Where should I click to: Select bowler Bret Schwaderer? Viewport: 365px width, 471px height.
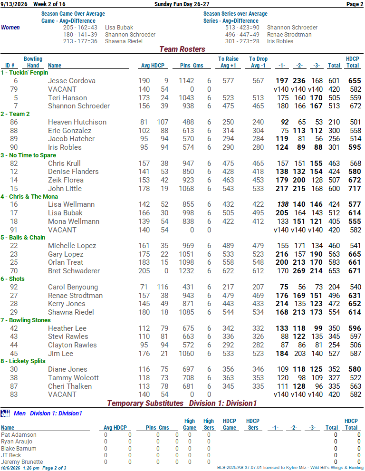(x=74, y=271)
